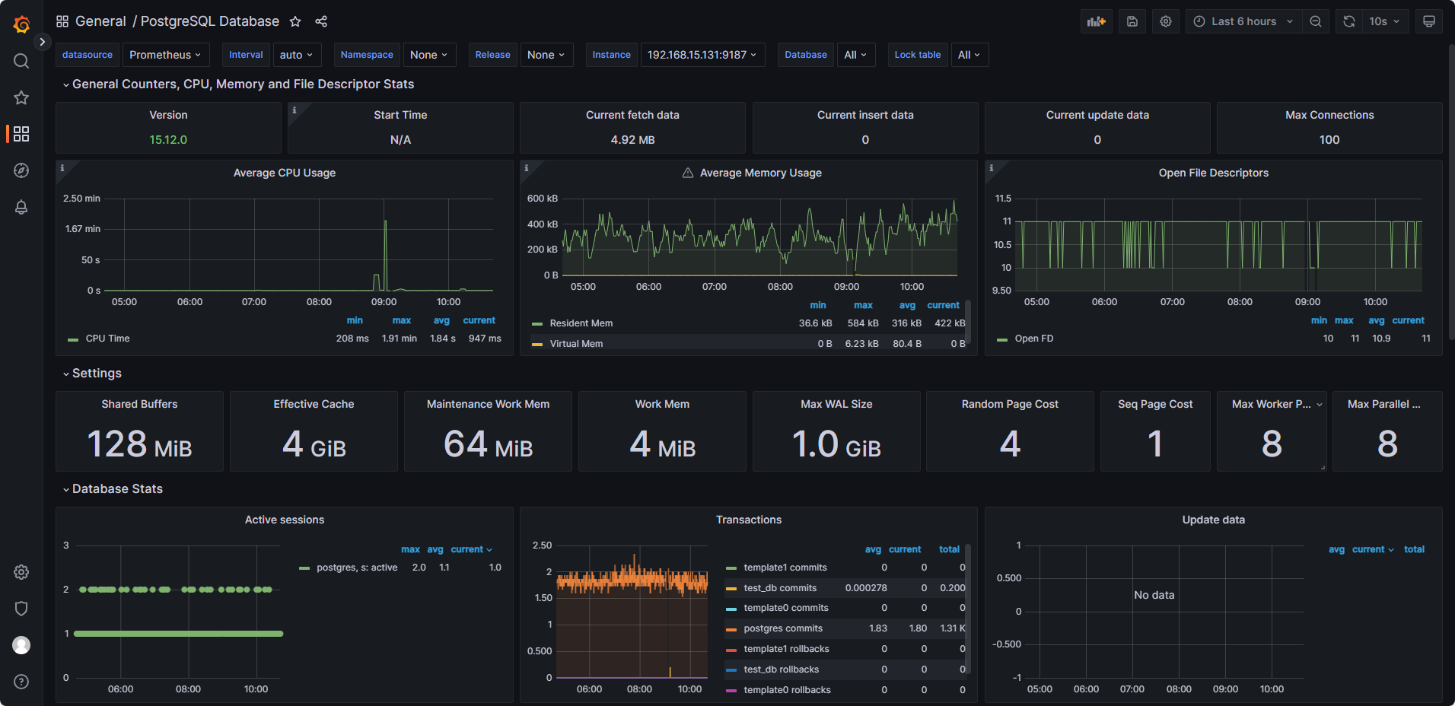This screenshot has height=706, width=1455.
Task: Open the Instance 192.168.15.131:9187 dropdown
Action: (x=702, y=55)
